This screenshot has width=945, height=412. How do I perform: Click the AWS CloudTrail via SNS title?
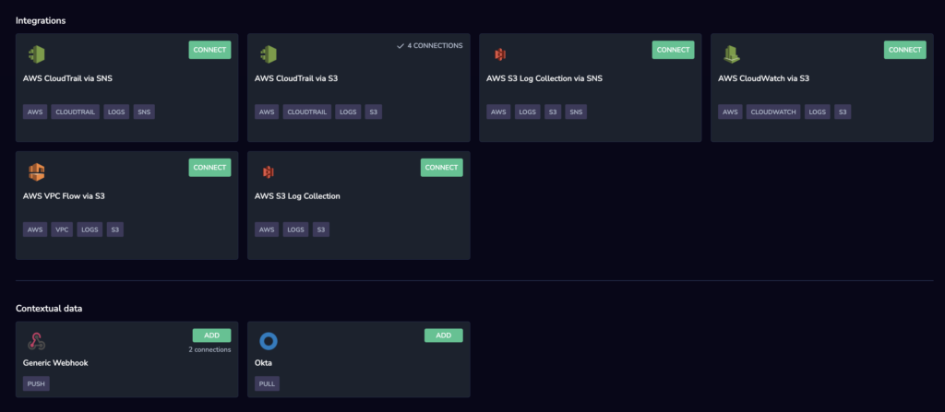point(67,78)
